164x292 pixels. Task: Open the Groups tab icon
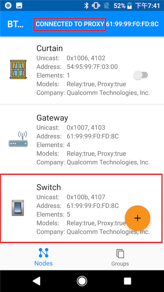(120, 254)
